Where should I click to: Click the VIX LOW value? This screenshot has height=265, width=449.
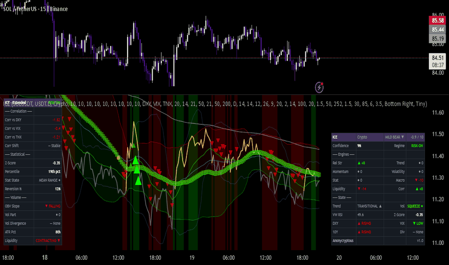tap(418, 223)
